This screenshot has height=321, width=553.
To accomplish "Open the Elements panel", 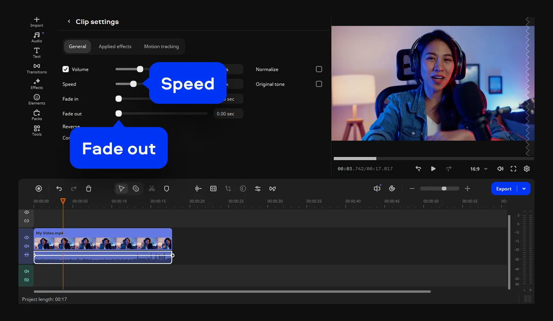I will click(37, 99).
